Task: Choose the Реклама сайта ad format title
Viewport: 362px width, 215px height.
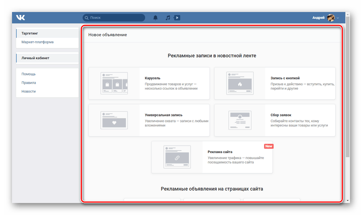Action: 220,152
